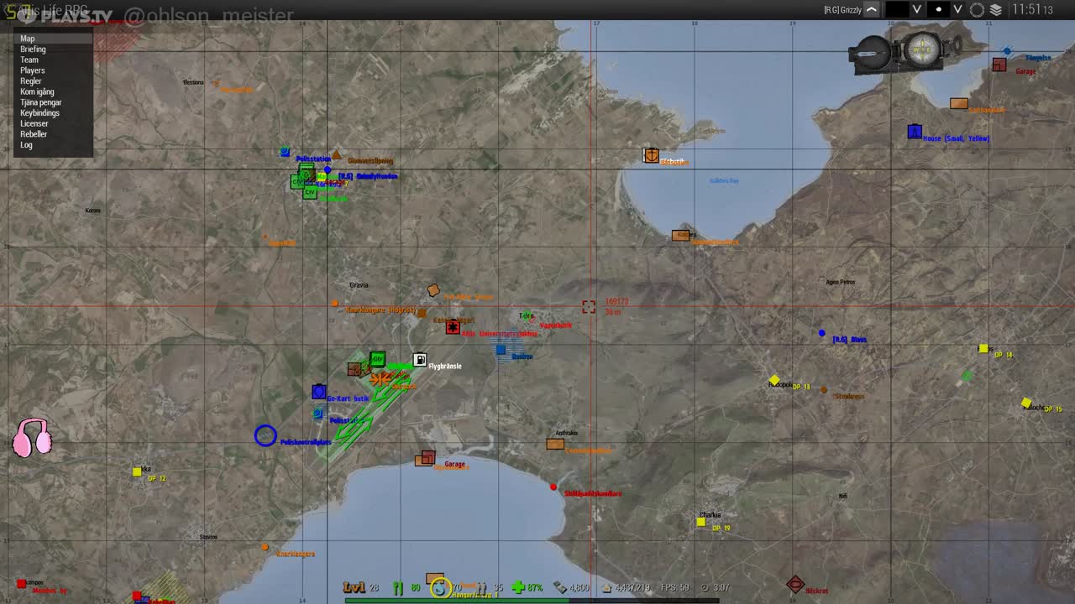Click the red diamond Biskrot marker
The image size is (1075, 604).
[795, 584]
